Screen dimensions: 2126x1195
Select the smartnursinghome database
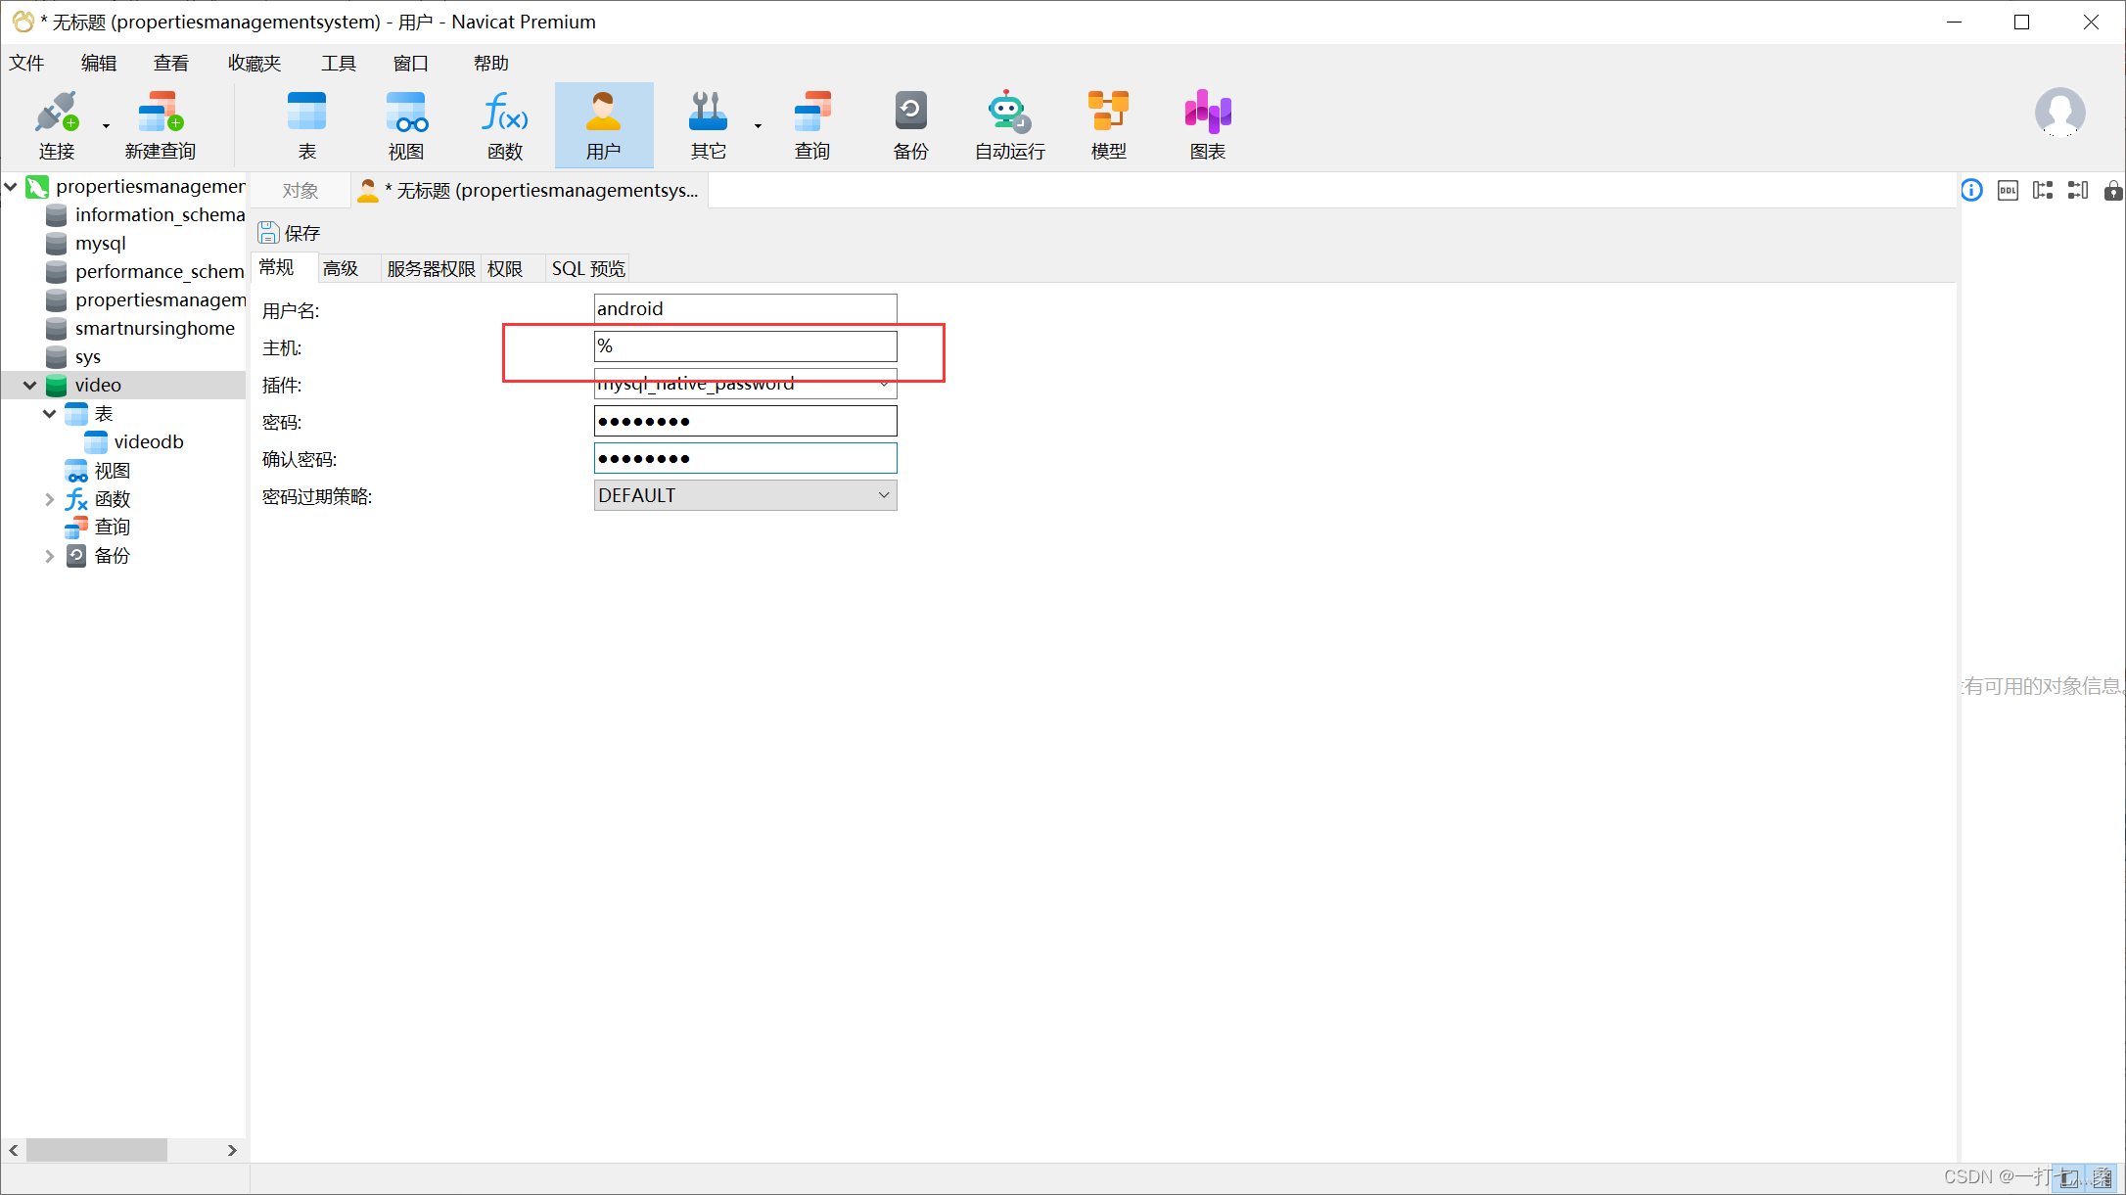click(x=140, y=328)
